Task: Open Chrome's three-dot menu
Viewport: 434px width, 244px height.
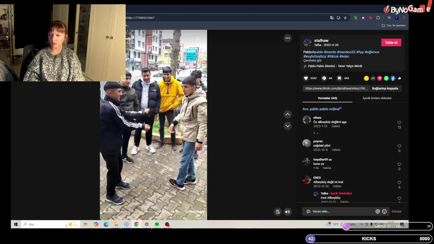Action: pyautogui.click(x=404, y=18)
